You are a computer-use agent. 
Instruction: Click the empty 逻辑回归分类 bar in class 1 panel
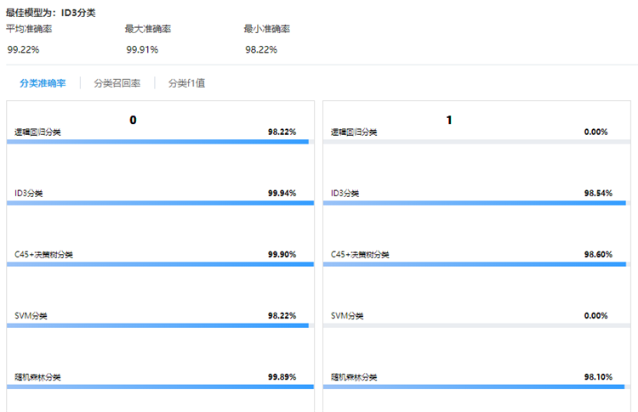(476, 142)
